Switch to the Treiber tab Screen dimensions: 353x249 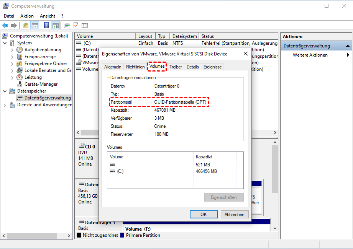[176, 67]
